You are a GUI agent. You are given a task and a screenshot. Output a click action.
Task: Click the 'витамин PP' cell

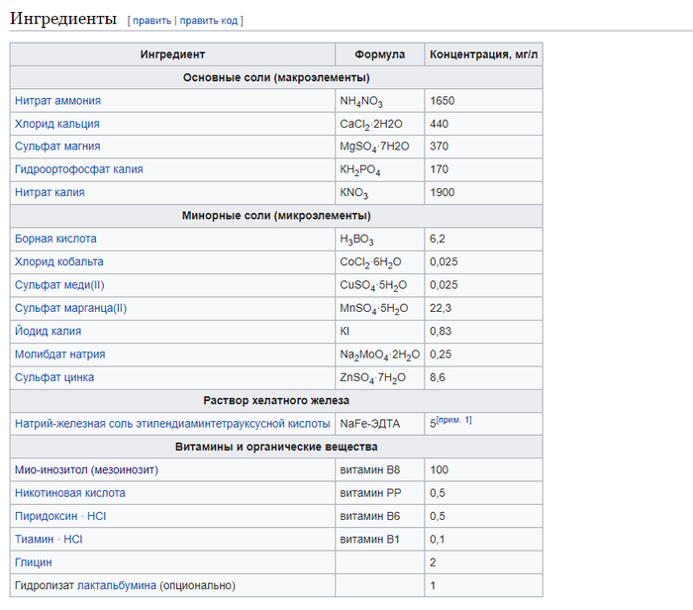(x=379, y=493)
